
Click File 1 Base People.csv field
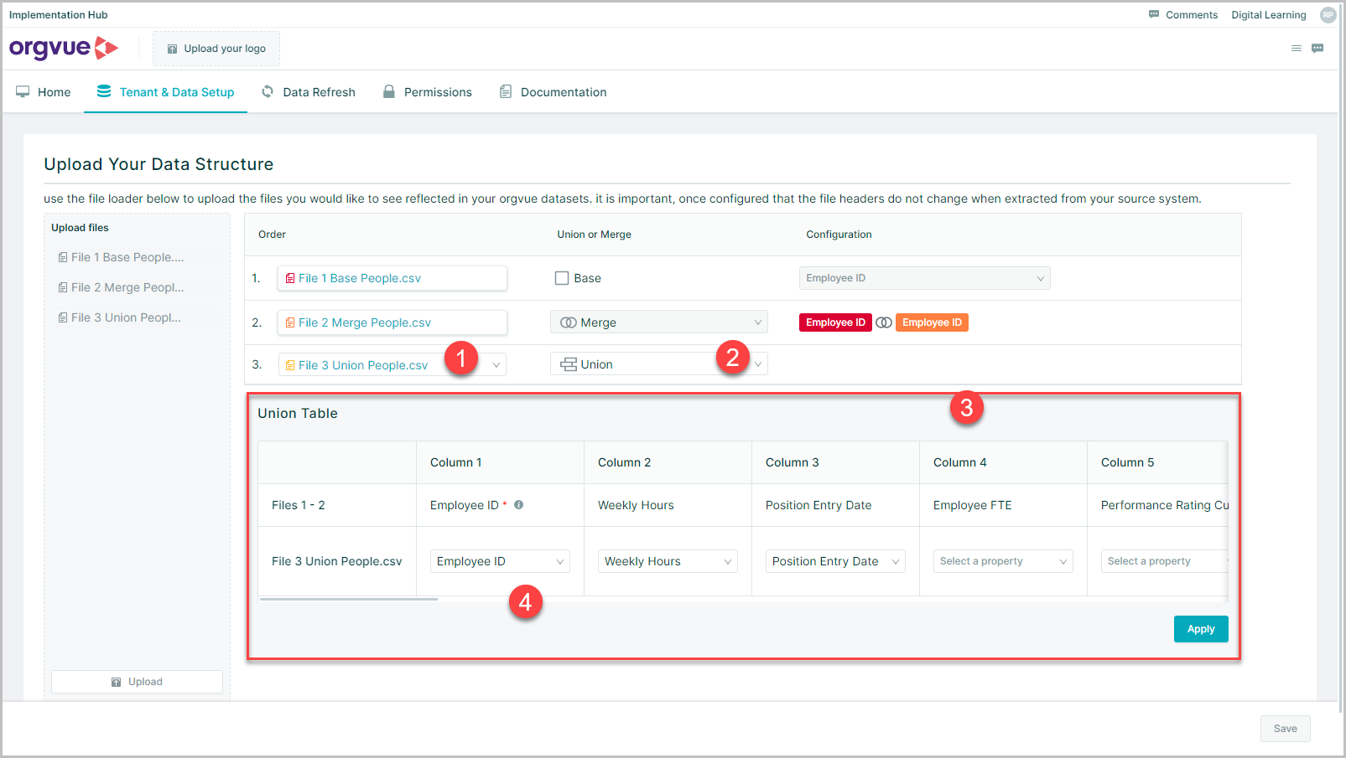click(x=392, y=278)
